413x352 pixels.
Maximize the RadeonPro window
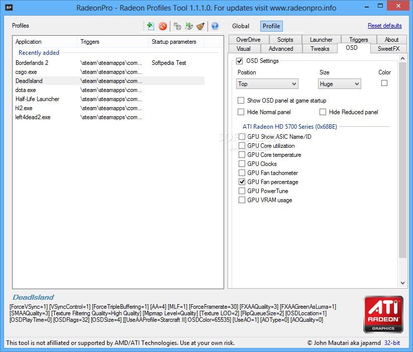coord(380,6)
